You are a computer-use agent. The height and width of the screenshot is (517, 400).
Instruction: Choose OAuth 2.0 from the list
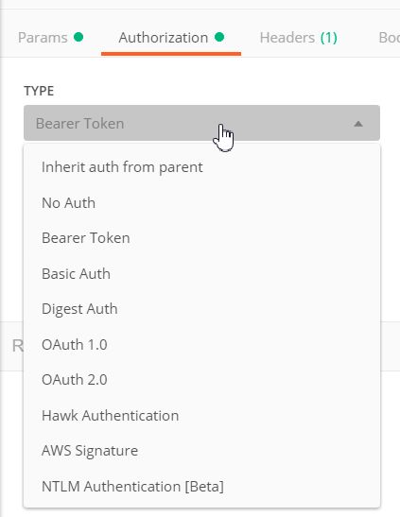pyautogui.click(x=201, y=380)
